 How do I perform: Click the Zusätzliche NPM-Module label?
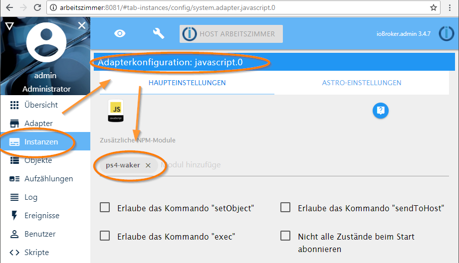click(138, 140)
